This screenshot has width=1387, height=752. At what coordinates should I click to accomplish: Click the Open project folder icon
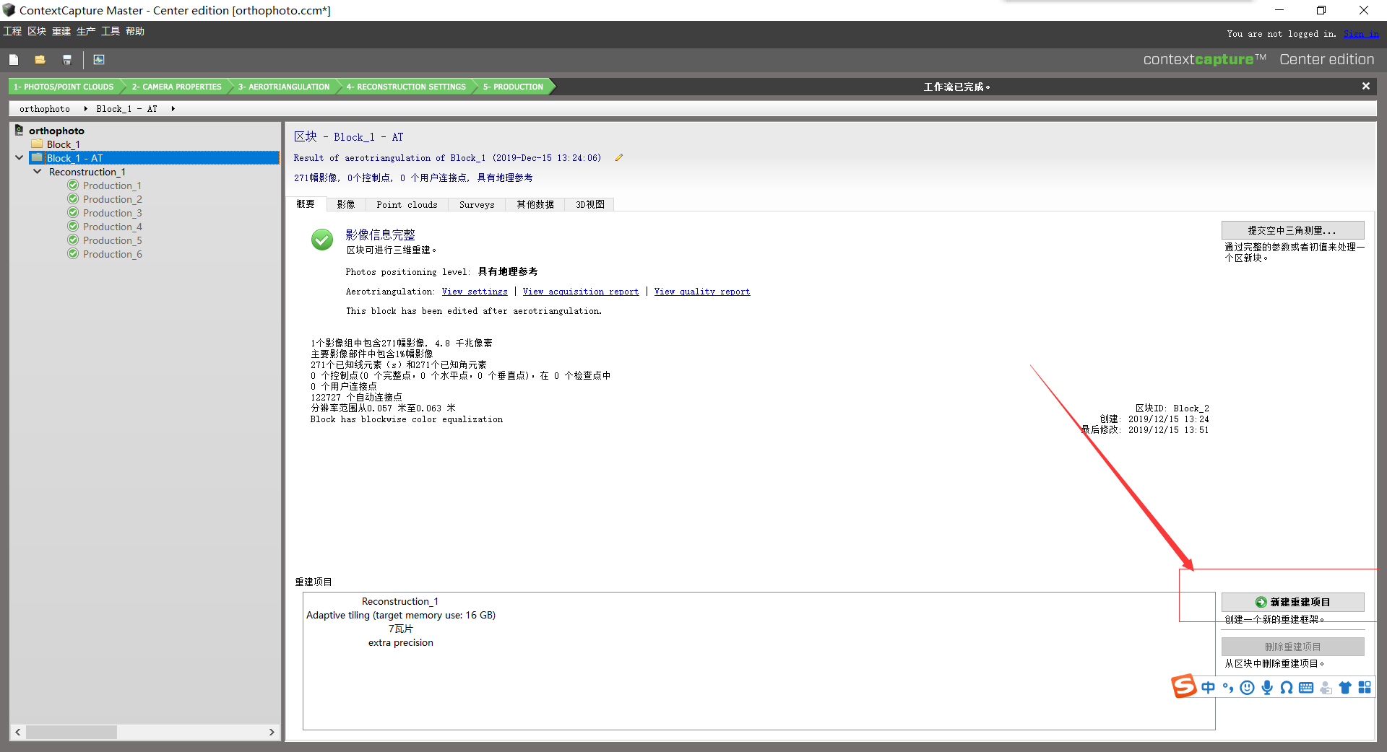pyautogui.click(x=40, y=60)
